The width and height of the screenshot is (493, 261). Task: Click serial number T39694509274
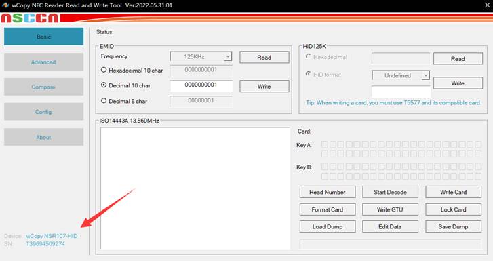pos(45,243)
